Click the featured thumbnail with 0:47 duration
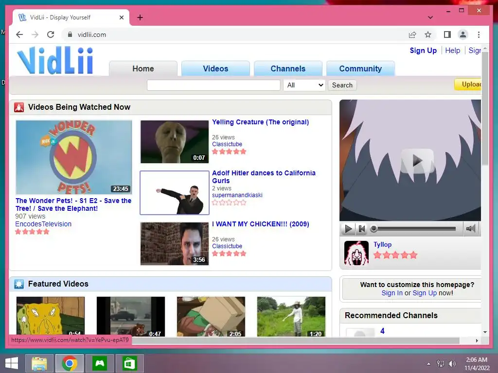This screenshot has height=373, width=498. click(x=130, y=317)
